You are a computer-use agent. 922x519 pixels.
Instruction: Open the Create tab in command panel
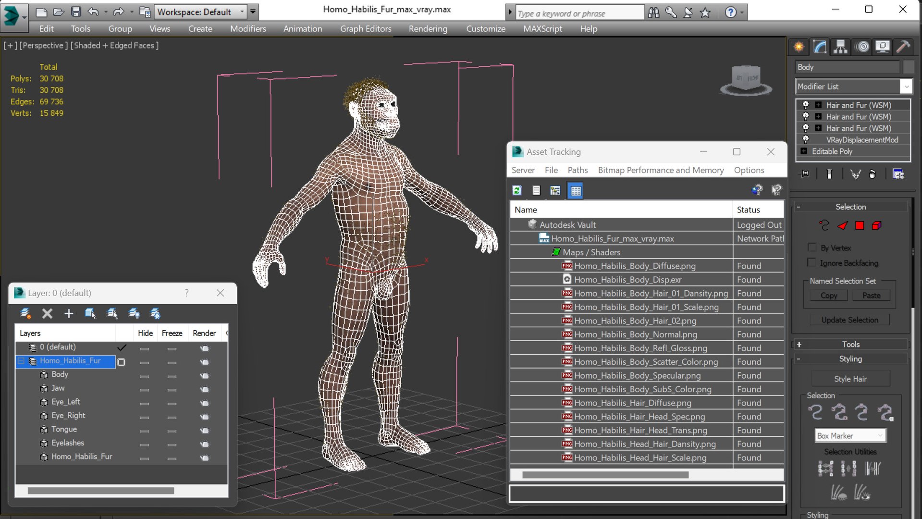(799, 47)
